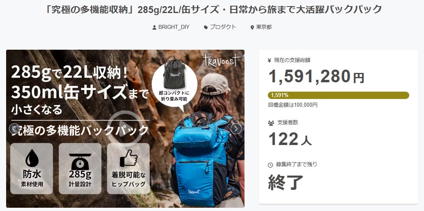Open the BRIGHT_DIY creator profile link
This screenshot has width=424, height=211.
point(174,27)
